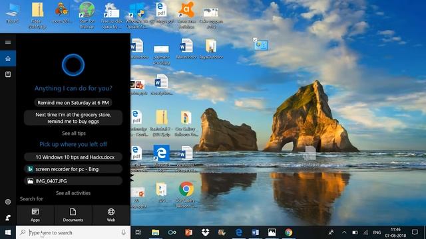Open the 'See all tips' link
The image size is (426, 239).
pos(74,133)
